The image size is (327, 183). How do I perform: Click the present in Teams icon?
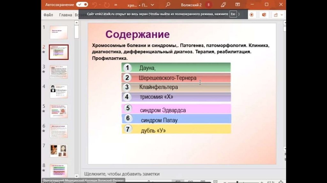point(264,15)
